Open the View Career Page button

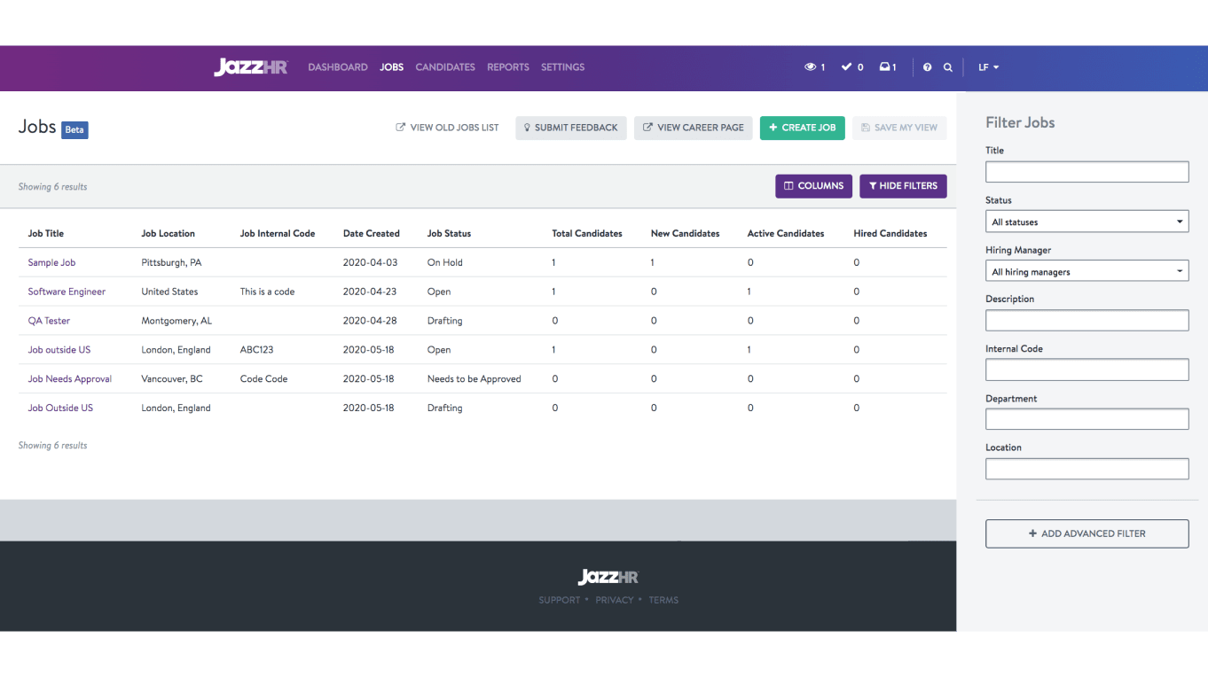click(x=693, y=128)
